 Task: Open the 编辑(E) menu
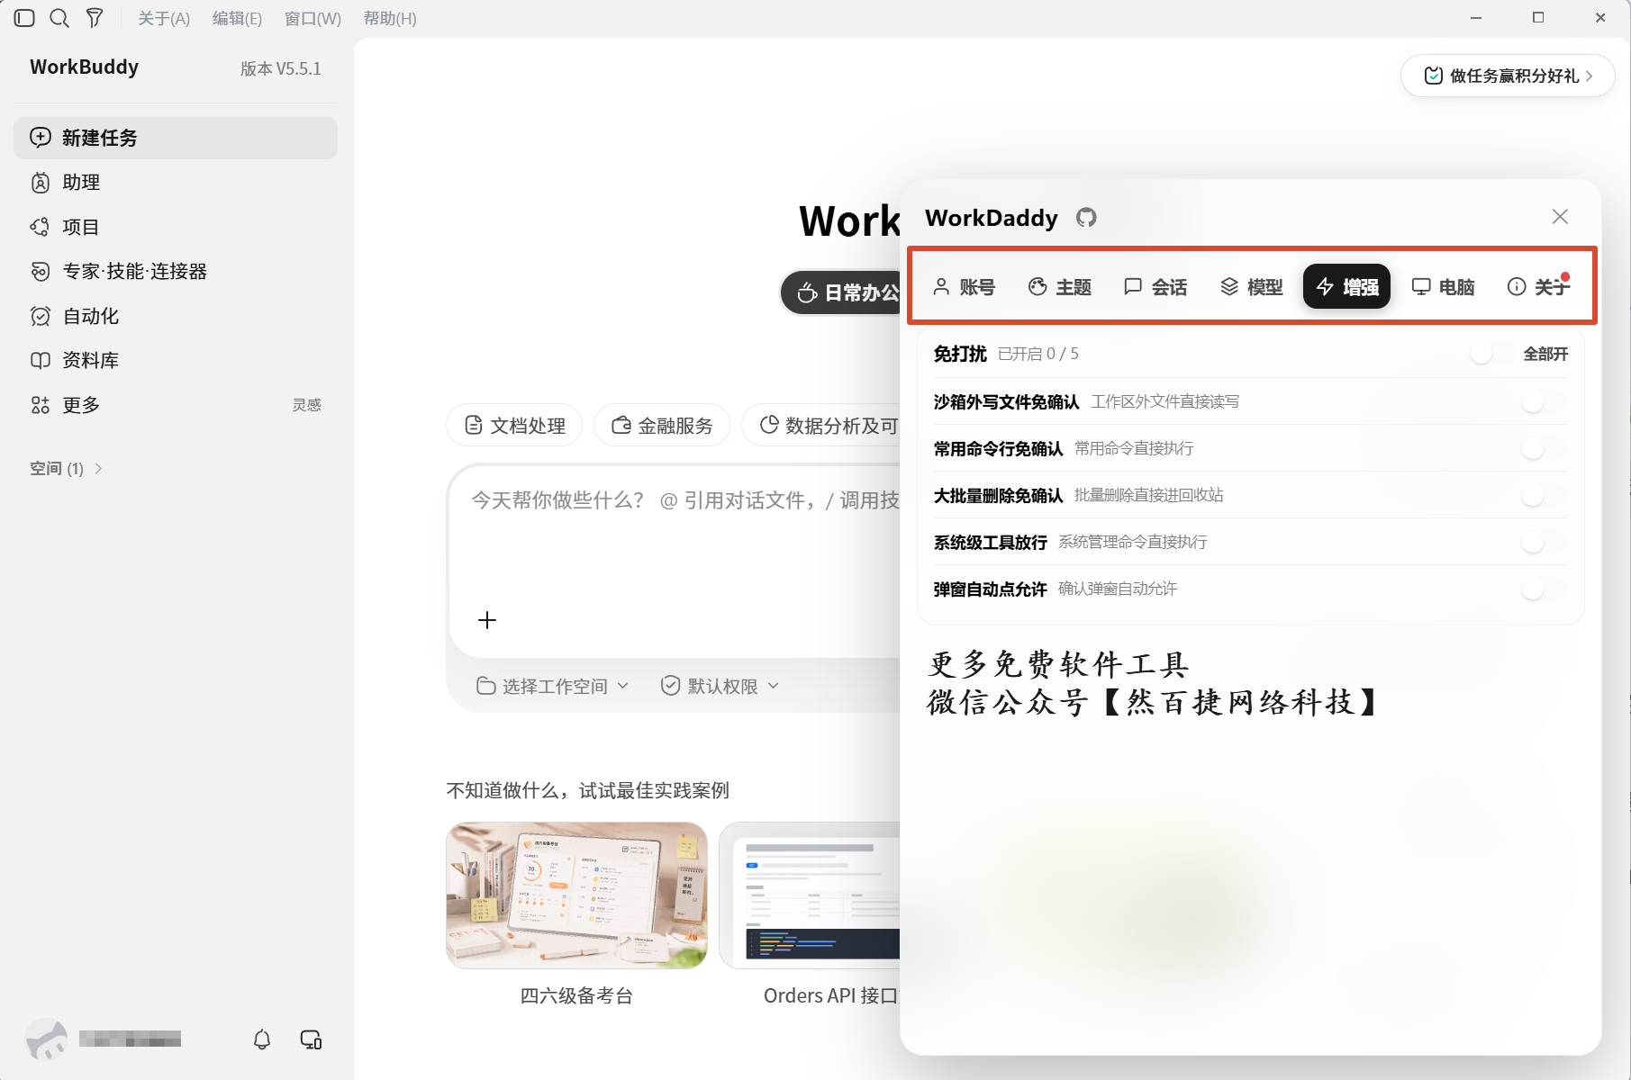point(237,18)
